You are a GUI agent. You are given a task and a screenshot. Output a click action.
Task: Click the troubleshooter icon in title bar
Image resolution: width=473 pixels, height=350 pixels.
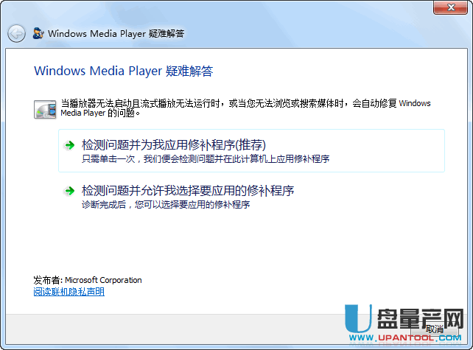38,33
